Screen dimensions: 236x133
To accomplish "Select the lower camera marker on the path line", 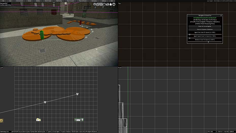I will point(45,102).
